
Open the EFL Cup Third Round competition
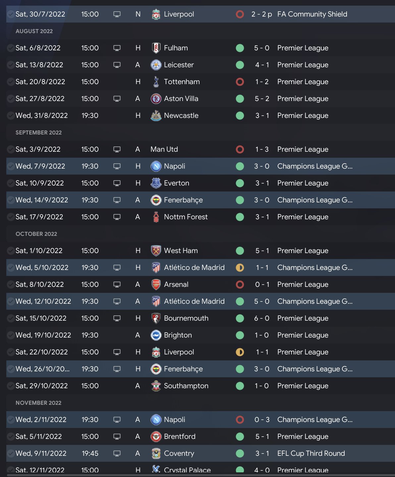311,453
